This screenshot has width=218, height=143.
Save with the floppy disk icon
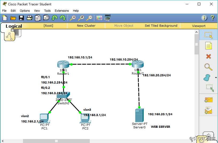pyautogui.click(x=21, y=18)
